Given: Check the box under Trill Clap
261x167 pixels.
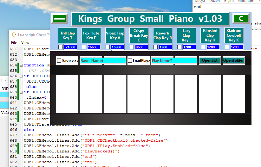Looking at the screenshot, I should pyautogui.click(x=60, y=47).
